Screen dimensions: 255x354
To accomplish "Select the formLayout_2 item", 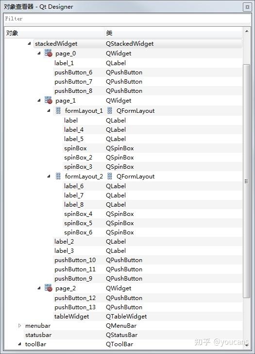I will [x=84, y=177].
